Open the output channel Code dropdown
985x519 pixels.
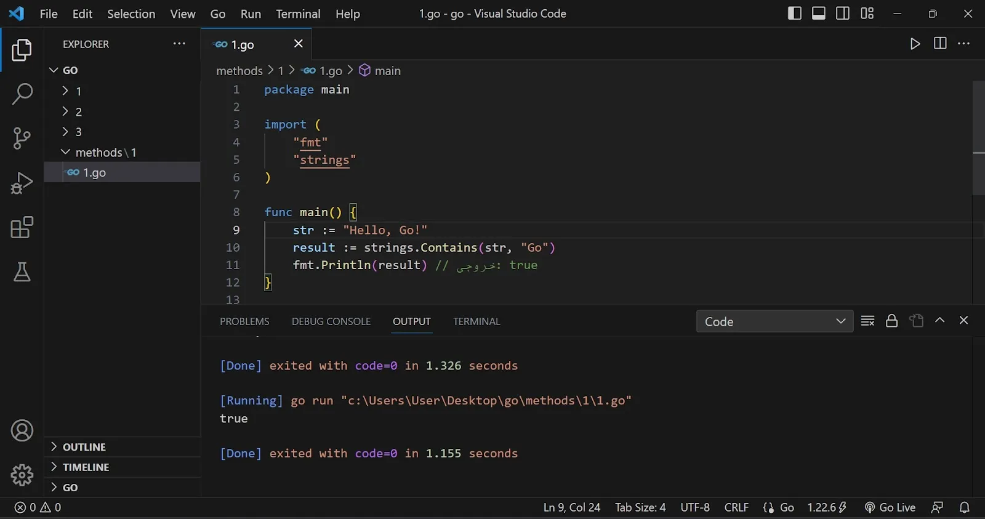coord(774,321)
